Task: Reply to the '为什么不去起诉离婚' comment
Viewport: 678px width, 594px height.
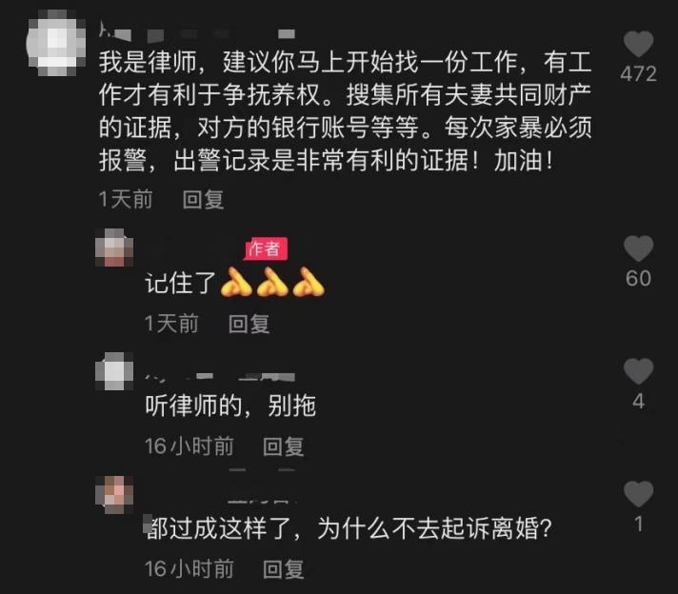Action: (x=284, y=569)
